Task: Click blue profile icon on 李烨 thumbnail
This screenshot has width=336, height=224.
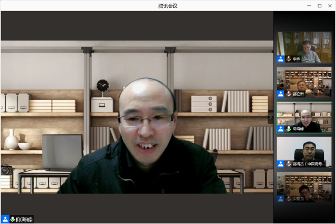Action: click(281, 59)
